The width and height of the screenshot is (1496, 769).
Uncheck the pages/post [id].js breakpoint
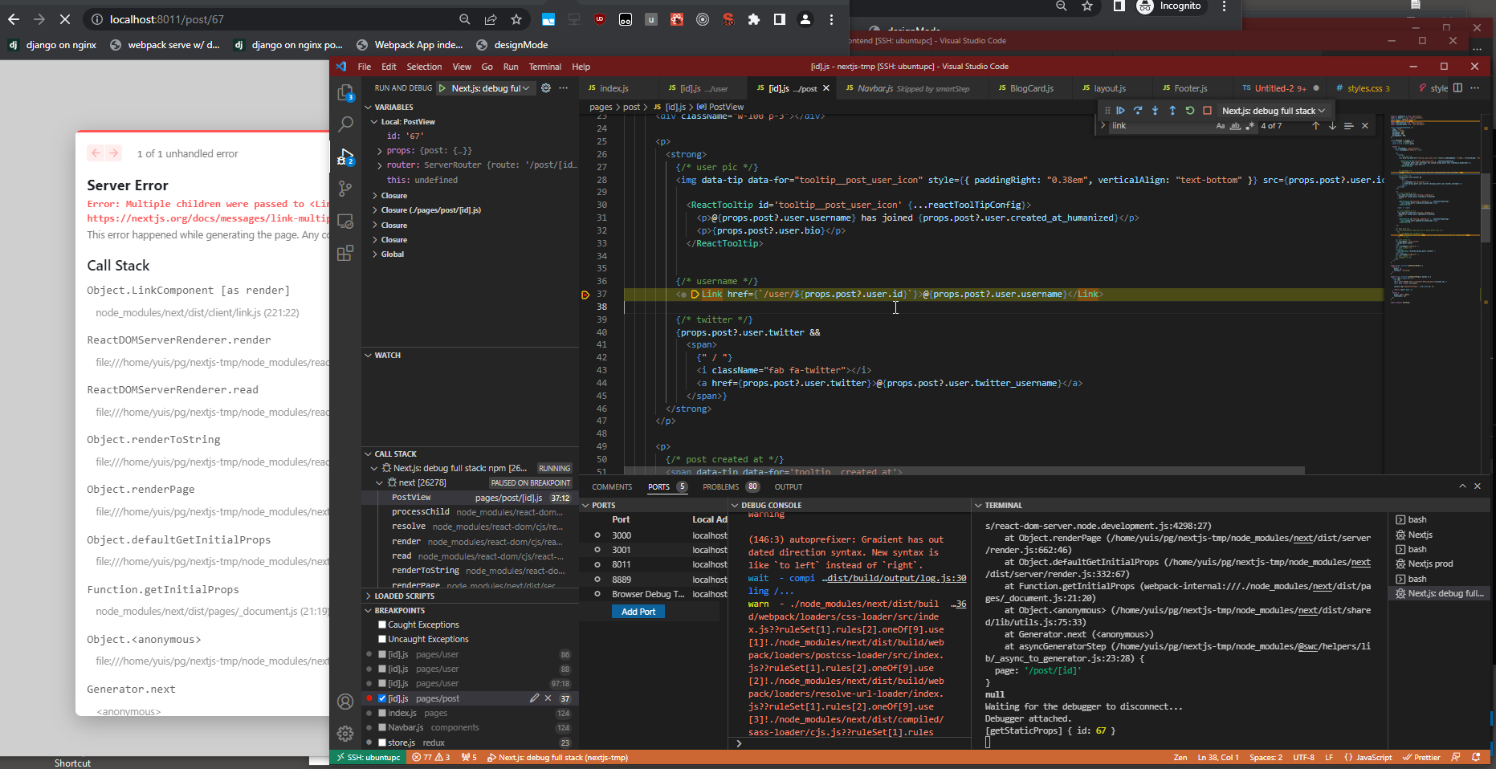383,698
